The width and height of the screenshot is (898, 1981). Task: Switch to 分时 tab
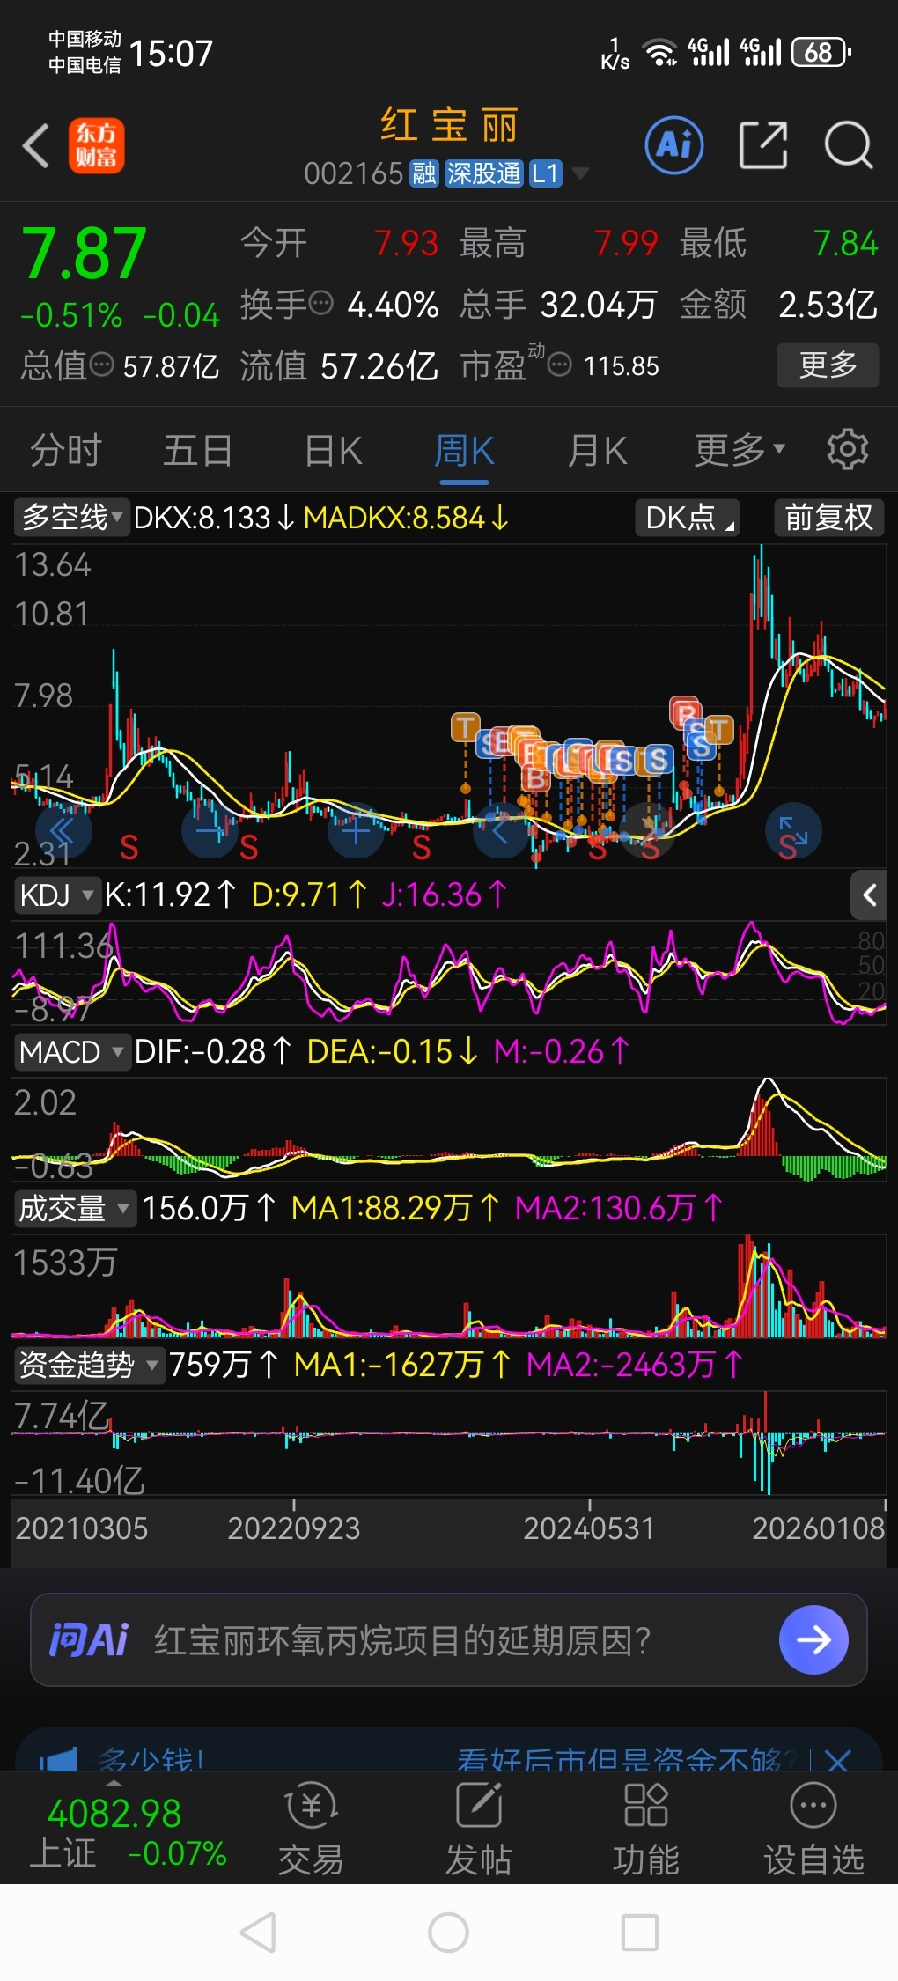tap(66, 450)
